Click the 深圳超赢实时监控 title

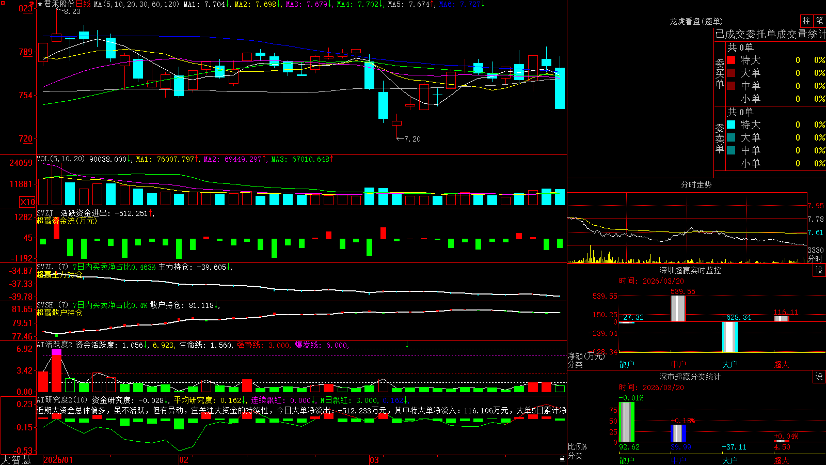pos(690,270)
